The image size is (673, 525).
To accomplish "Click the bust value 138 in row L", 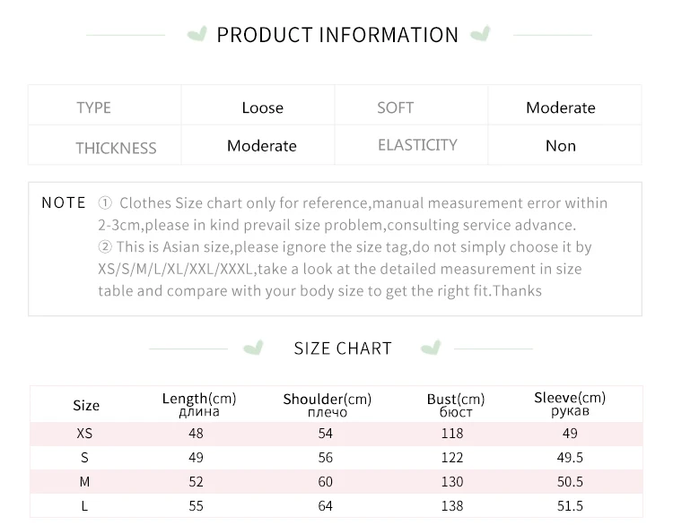I will coord(452,505).
